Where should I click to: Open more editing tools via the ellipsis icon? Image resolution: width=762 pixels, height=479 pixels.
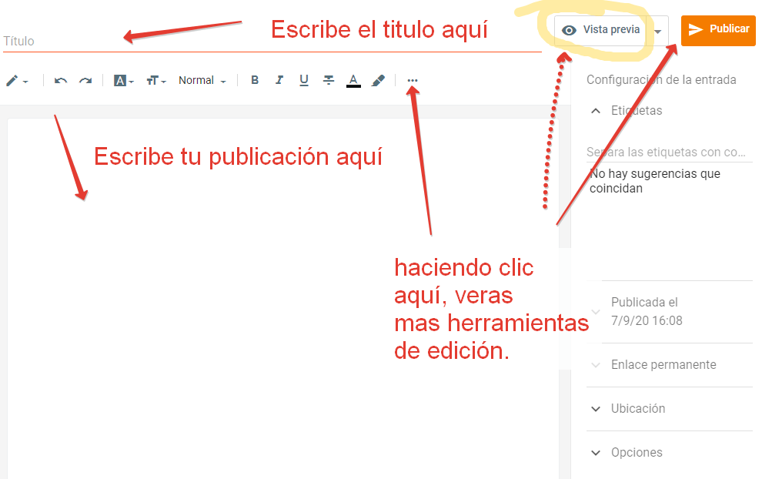[x=413, y=80]
